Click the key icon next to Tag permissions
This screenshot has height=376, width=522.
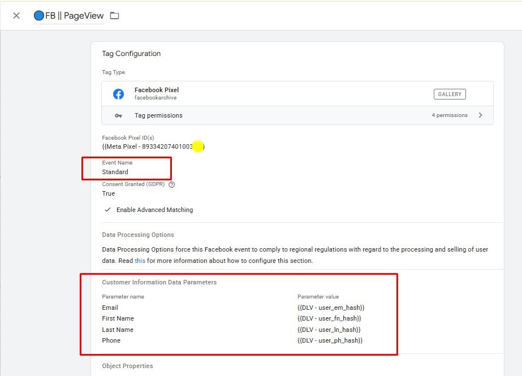pyautogui.click(x=118, y=115)
